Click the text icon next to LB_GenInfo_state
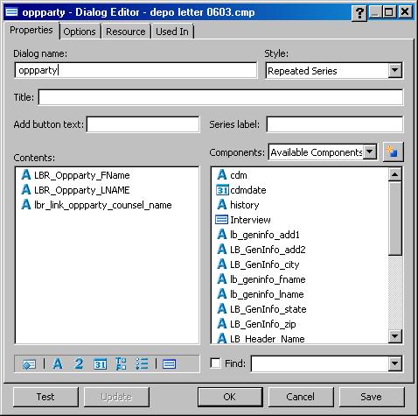The height and width of the screenshot is (416, 418). click(x=222, y=309)
